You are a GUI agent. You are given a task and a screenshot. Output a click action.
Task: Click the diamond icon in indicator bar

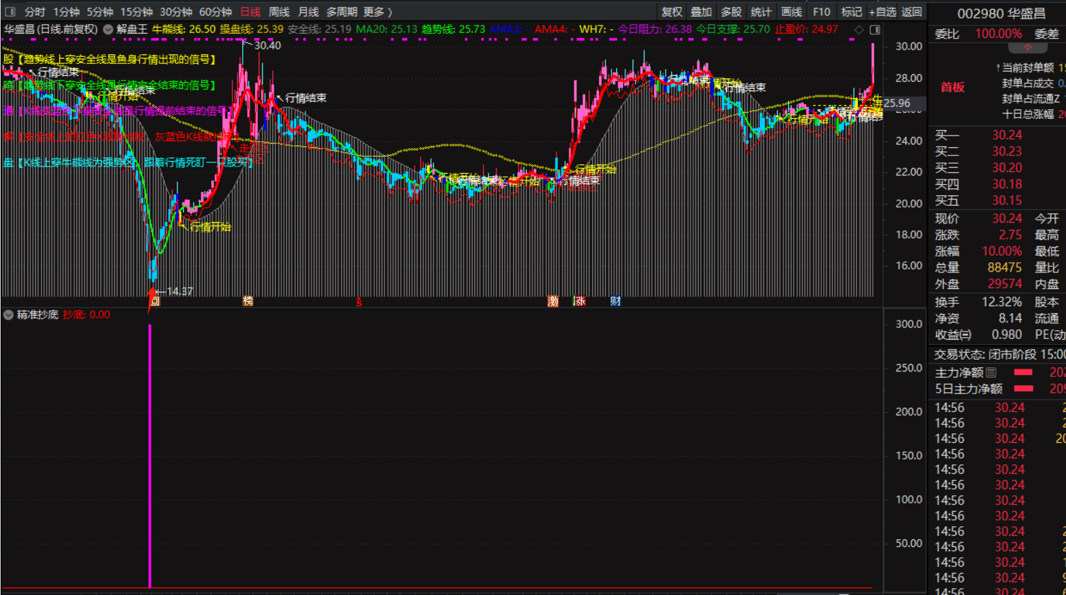859,30
